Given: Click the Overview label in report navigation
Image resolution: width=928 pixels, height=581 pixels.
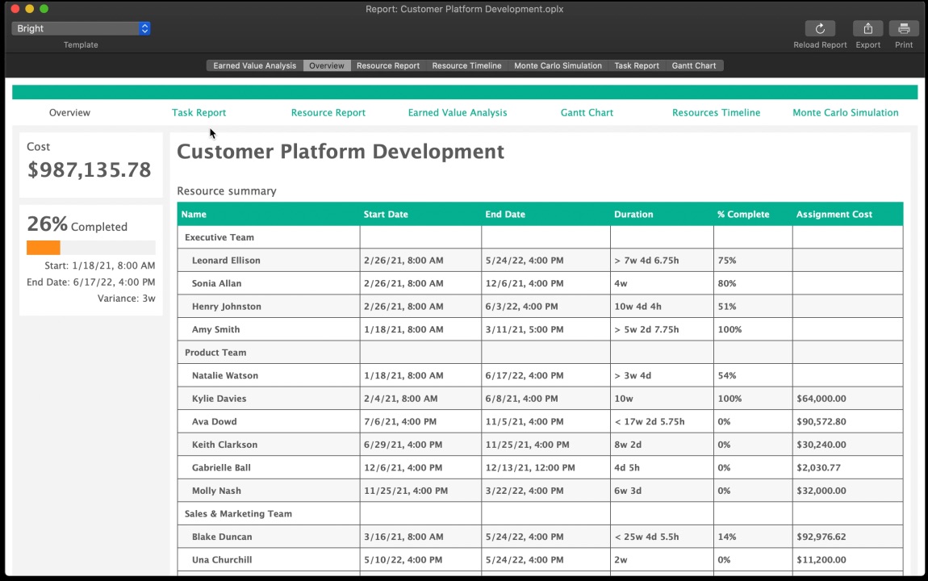Looking at the screenshot, I should 70,112.
